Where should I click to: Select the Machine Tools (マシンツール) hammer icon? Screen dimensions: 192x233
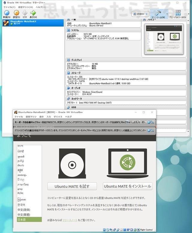(x=158, y=13)
